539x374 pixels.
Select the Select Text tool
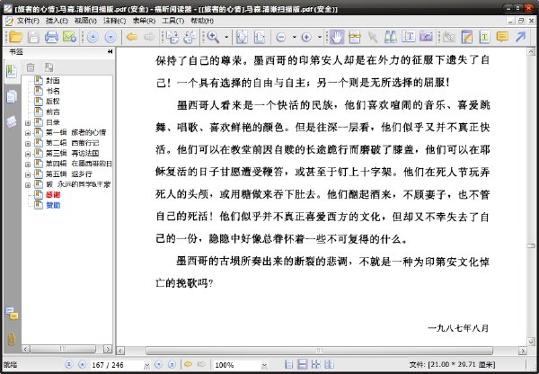[355, 37]
